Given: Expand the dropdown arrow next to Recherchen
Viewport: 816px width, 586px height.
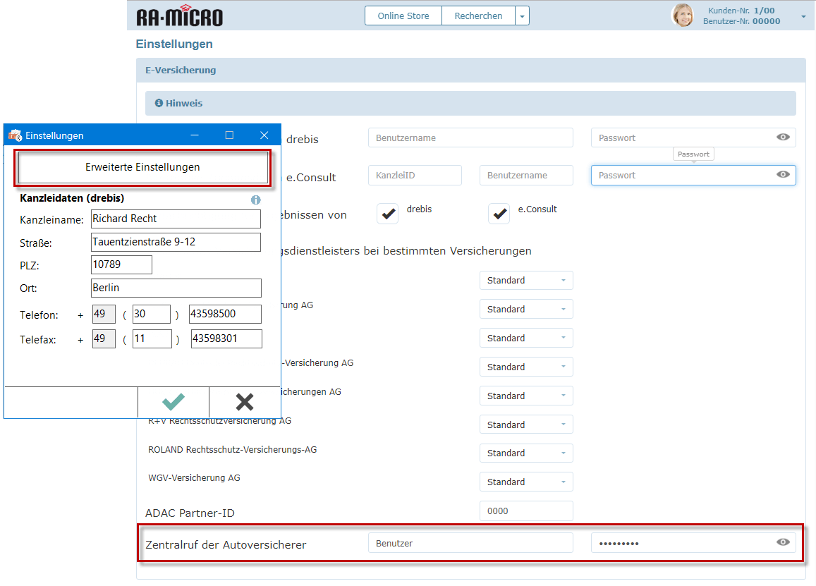Looking at the screenshot, I should pyautogui.click(x=522, y=16).
